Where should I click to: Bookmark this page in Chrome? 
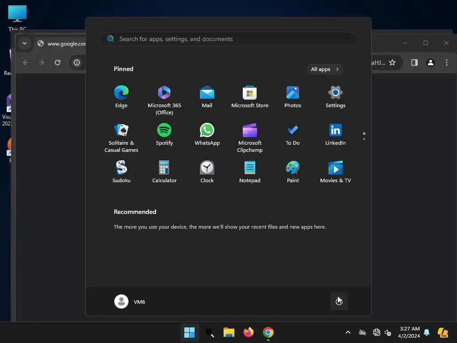392,63
